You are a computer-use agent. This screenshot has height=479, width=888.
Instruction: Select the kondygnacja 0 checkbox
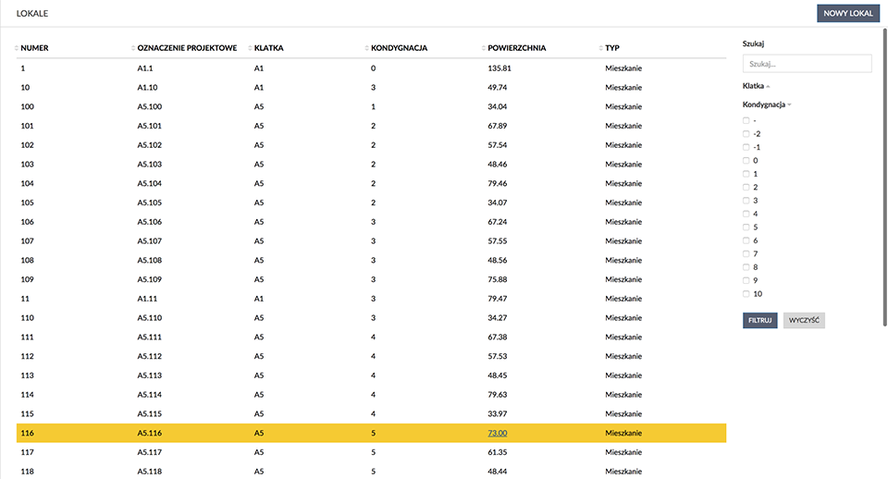[x=746, y=160]
